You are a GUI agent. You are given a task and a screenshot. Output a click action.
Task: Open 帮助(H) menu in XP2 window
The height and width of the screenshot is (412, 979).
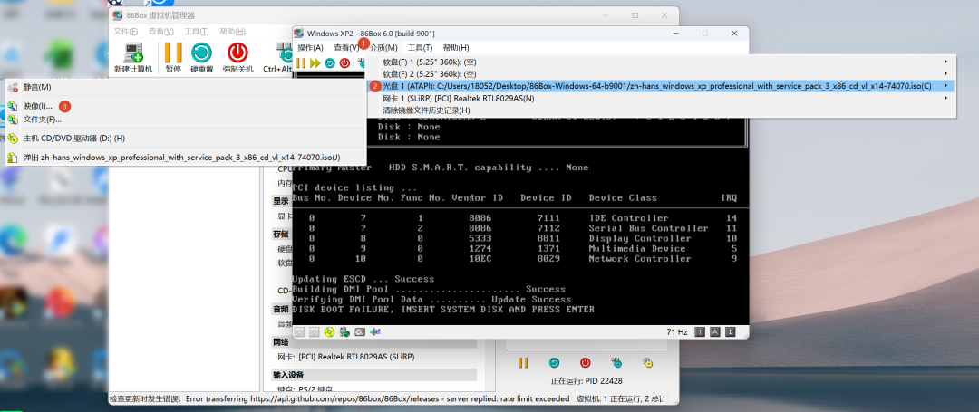click(x=456, y=47)
